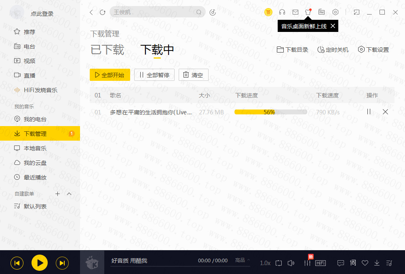Open the song recognition icon beside search
This screenshot has width=405, height=274.
coord(213,12)
